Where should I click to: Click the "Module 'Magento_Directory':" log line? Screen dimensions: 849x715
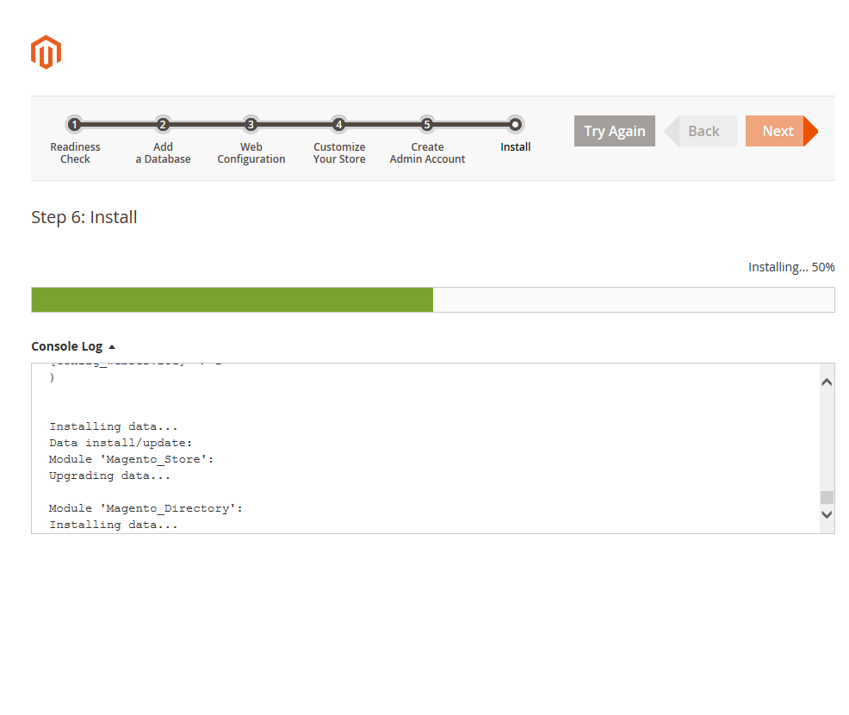146,508
